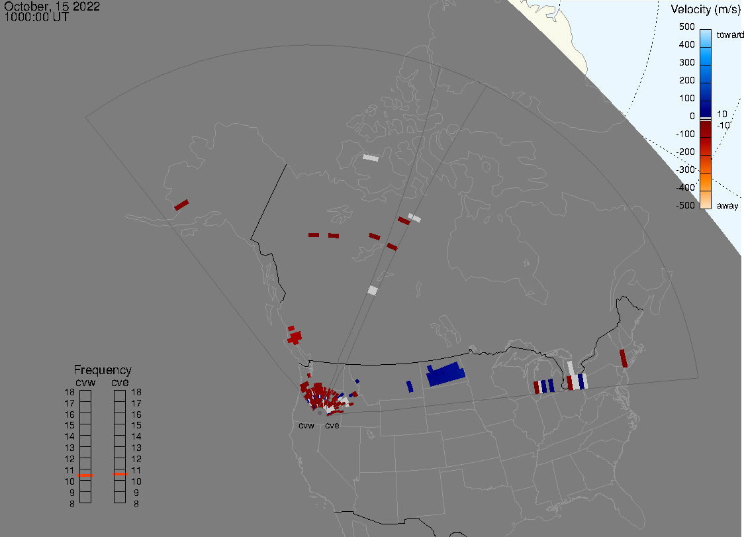Select the small blue patch west of large one
The width and height of the screenshot is (744, 537).
click(x=410, y=385)
